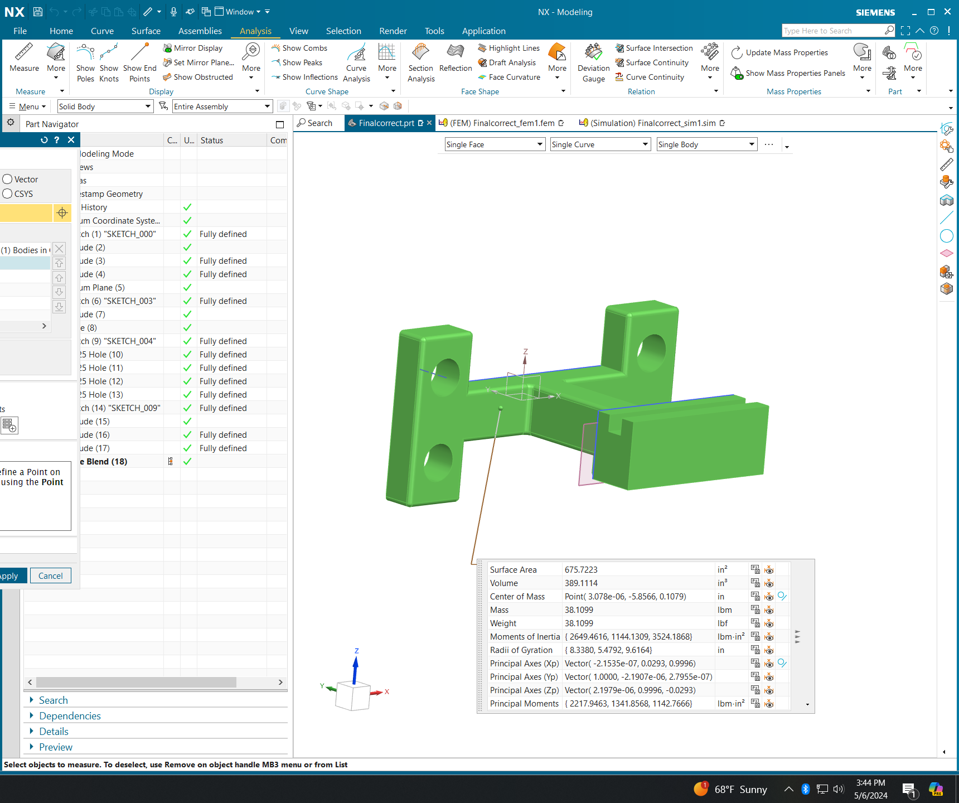The height and width of the screenshot is (803, 959).
Task: Select the Reflection analysis tool
Action: coord(455,61)
